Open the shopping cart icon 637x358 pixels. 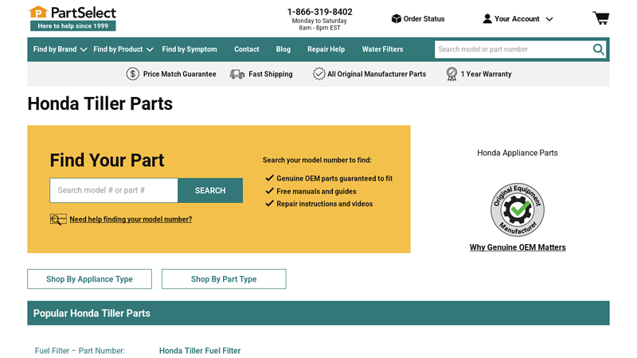600,18
